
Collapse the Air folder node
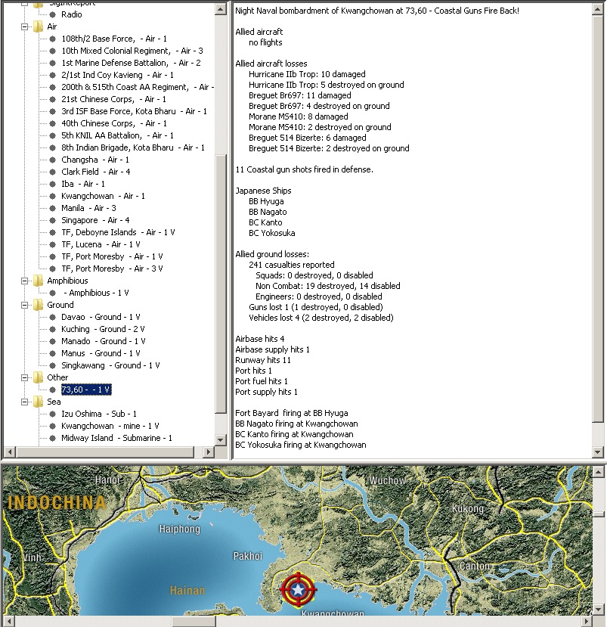click(25, 26)
